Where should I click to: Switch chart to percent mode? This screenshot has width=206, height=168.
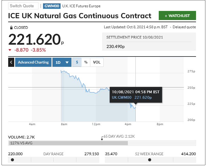(x=86, y=62)
